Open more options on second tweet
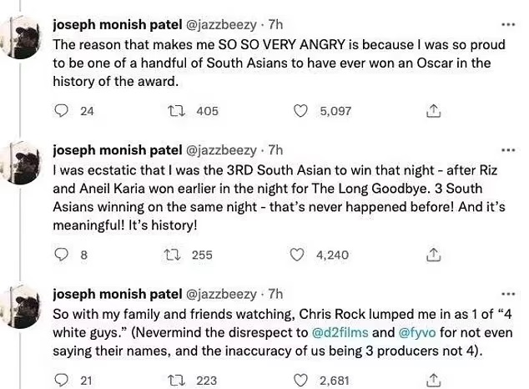The image size is (529, 389). (506, 149)
